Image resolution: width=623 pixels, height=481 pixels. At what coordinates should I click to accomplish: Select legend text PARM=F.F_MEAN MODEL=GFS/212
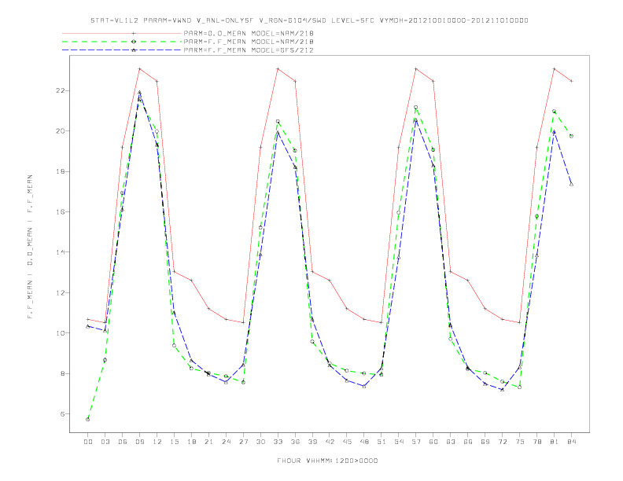[249, 50]
